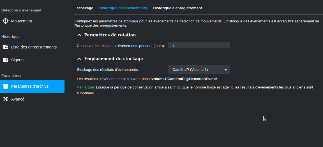
Task: Click the Signets bookmark folder icon
Action: tap(6, 60)
